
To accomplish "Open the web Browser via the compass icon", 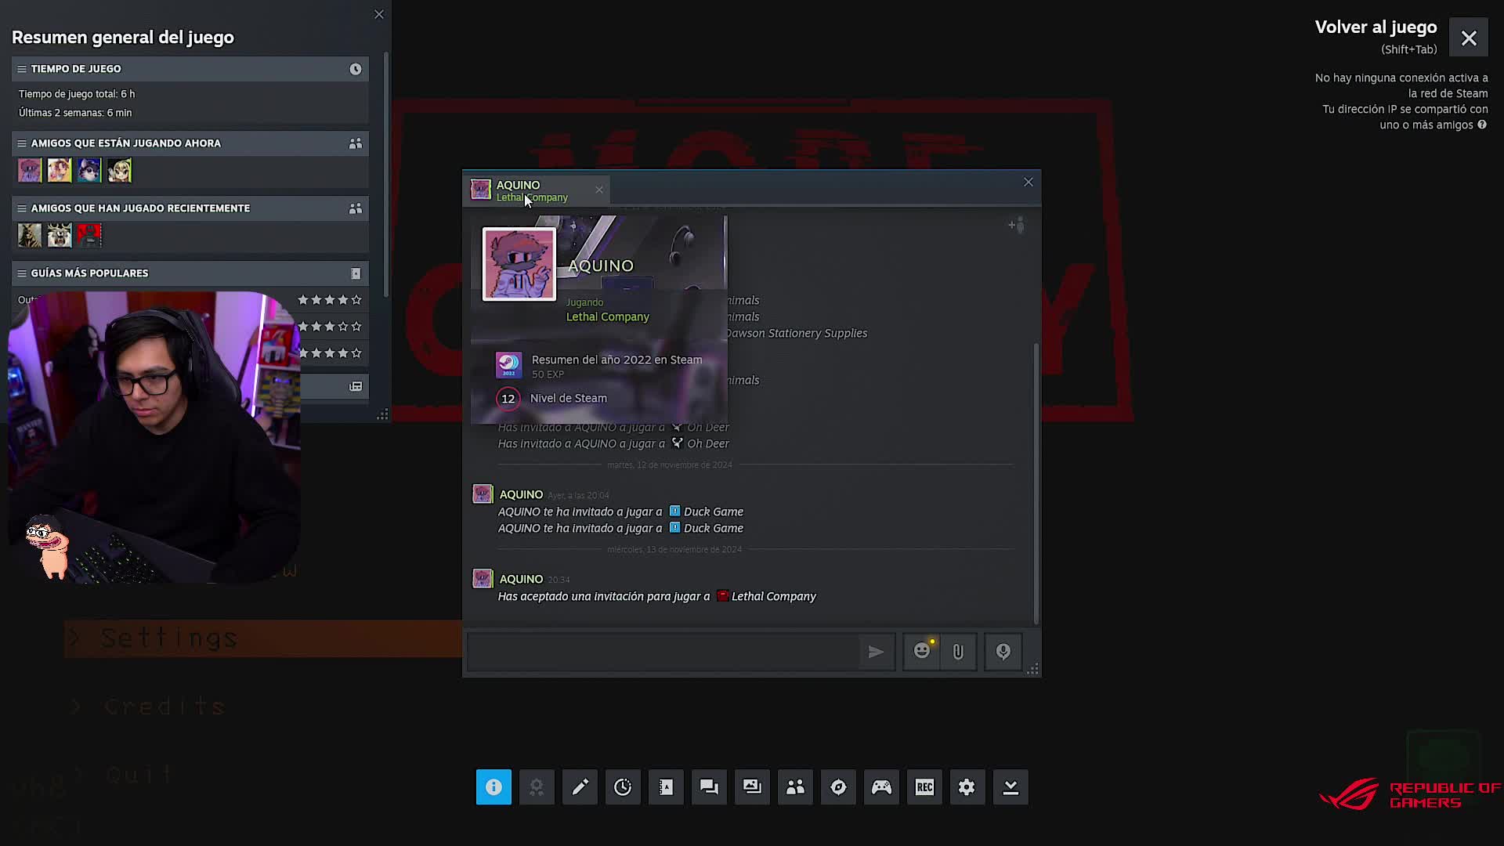I will [838, 787].
